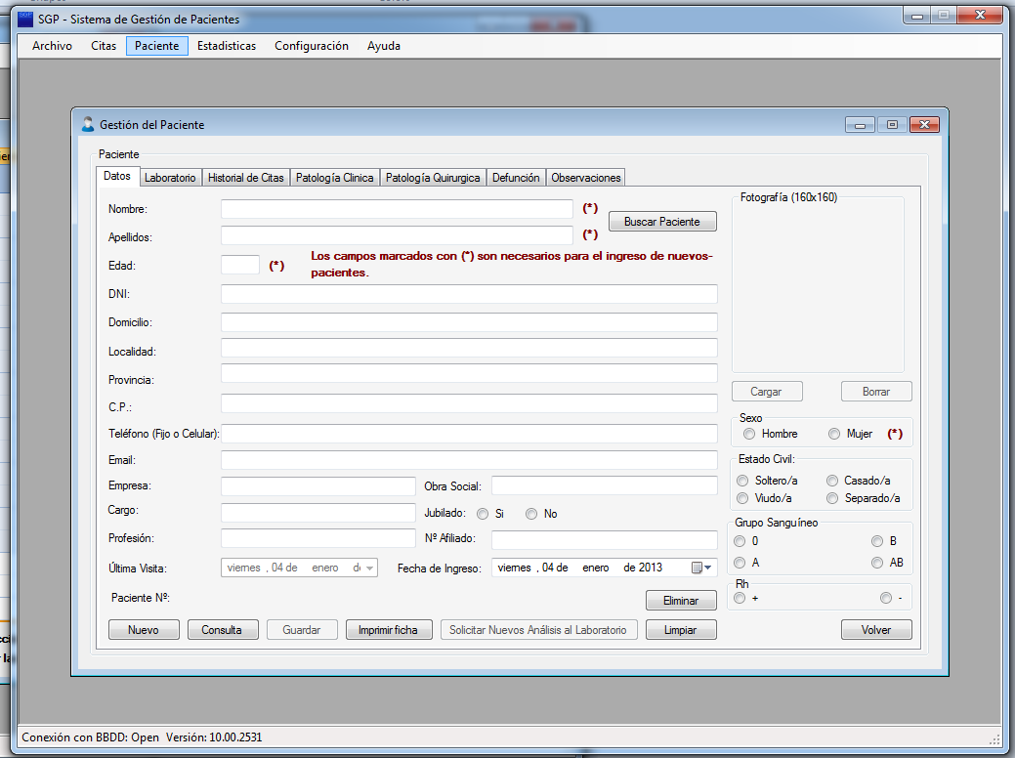The height and width of the screenshot is (758, 1015).
Task: Switch to the Laboratorio tab
Action: [170, 178]
